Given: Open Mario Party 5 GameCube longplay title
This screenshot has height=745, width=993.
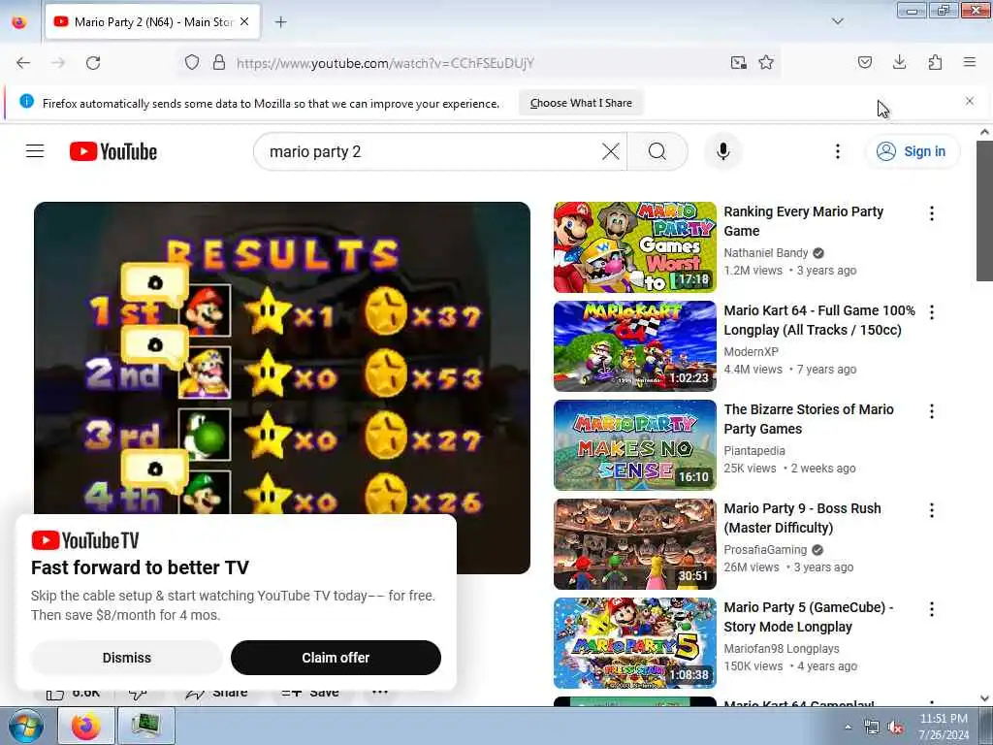Looking at the screenshot, I should (x=808, y=616).
